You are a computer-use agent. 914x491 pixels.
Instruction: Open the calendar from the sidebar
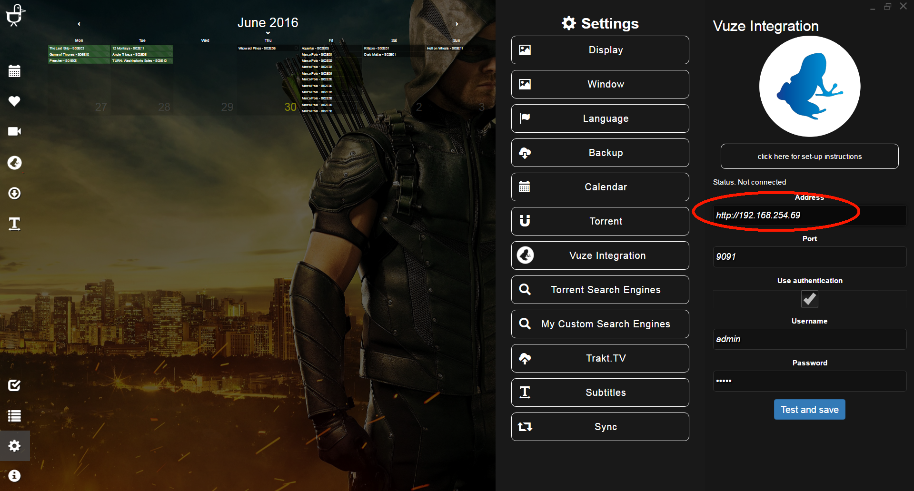point(14,71)
